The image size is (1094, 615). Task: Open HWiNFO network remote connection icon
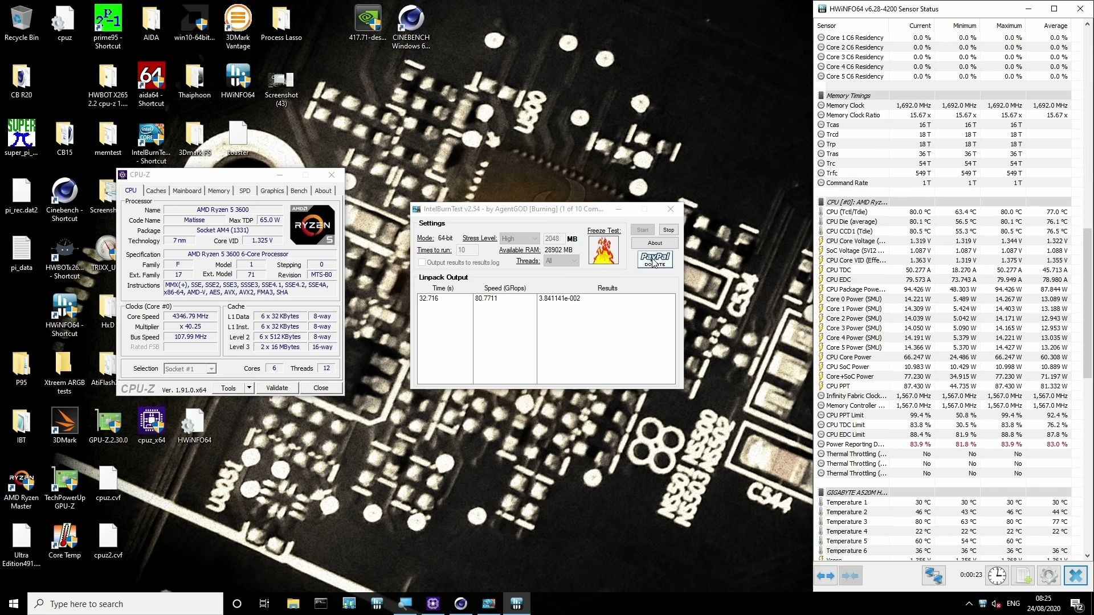[x=933, y=576]
